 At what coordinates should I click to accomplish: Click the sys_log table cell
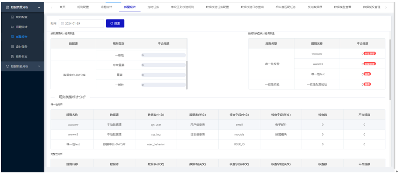[156, 134]
